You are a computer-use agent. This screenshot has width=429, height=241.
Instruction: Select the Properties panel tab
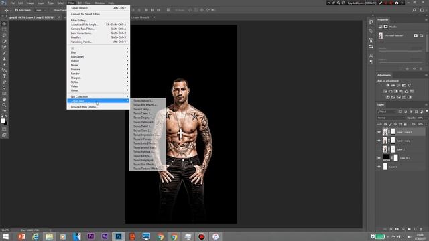tap(383, 19)
